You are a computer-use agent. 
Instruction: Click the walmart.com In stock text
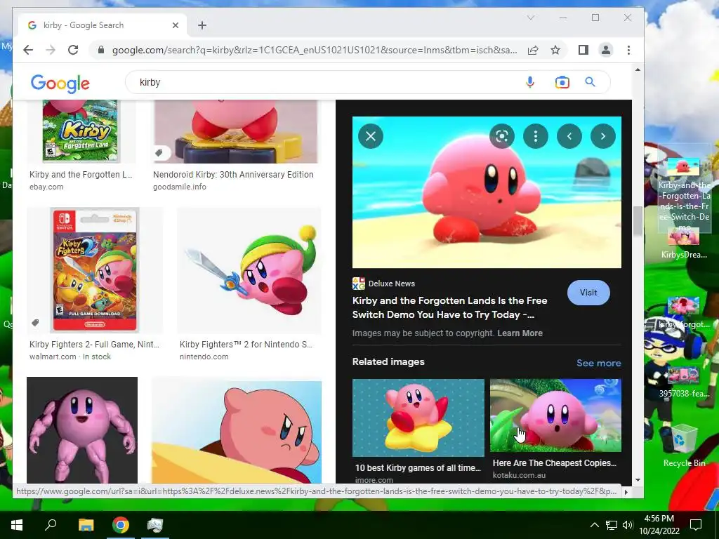click(70, 357)
